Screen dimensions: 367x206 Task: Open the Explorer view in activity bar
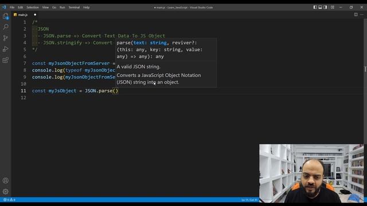(5, 16)
